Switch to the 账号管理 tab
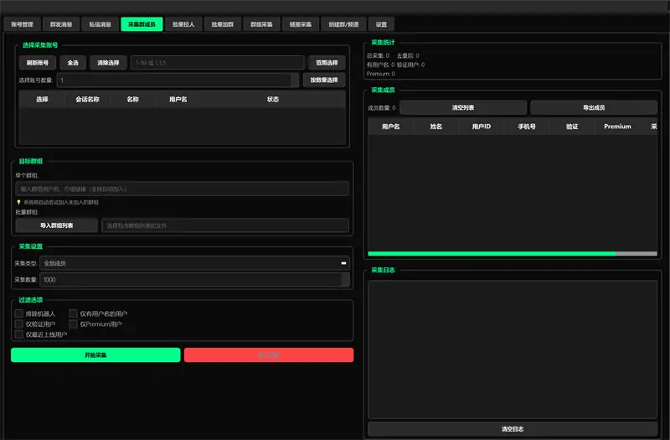670x440 pixels. (x=23, y=24)
